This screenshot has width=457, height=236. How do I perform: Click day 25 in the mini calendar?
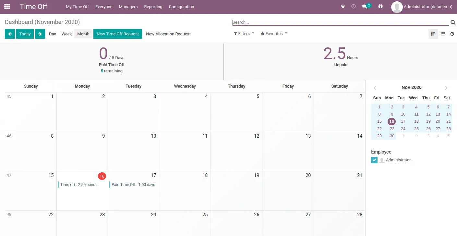[416, 129]
